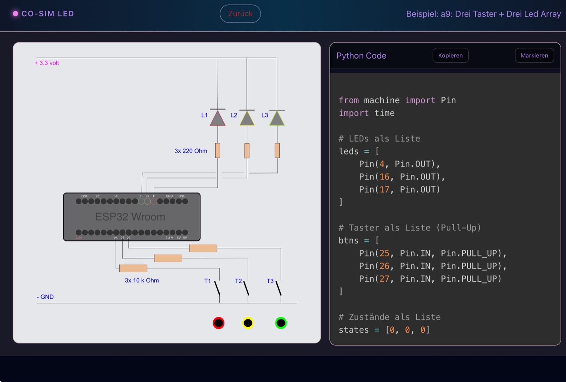Screen dimensions: 566x382
Task: Click the 220 Ohm resistor under L1
Action: 217,150
